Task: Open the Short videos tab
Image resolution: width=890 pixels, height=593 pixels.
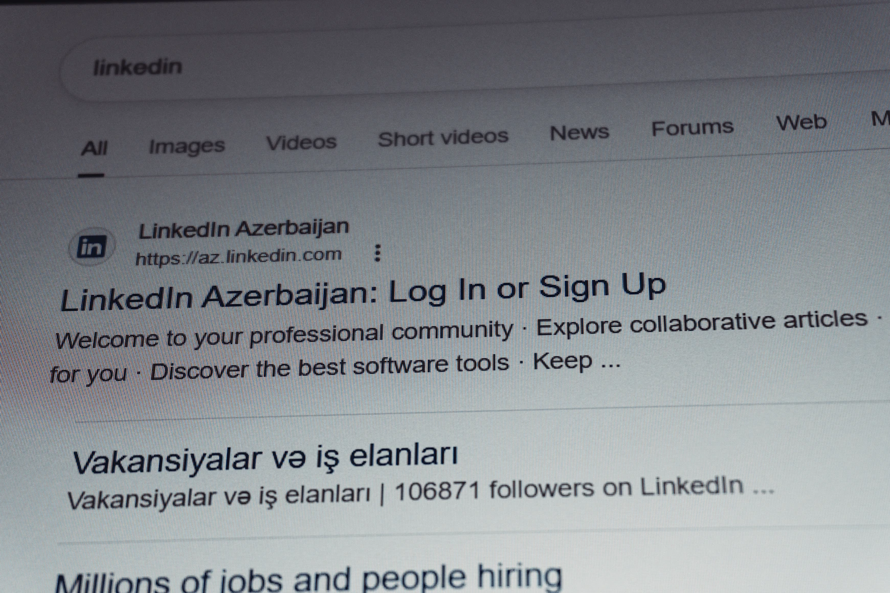Action: pos(443,138)
